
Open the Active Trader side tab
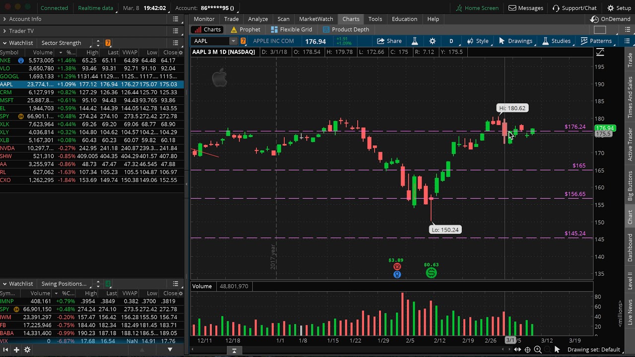point(630,144)
